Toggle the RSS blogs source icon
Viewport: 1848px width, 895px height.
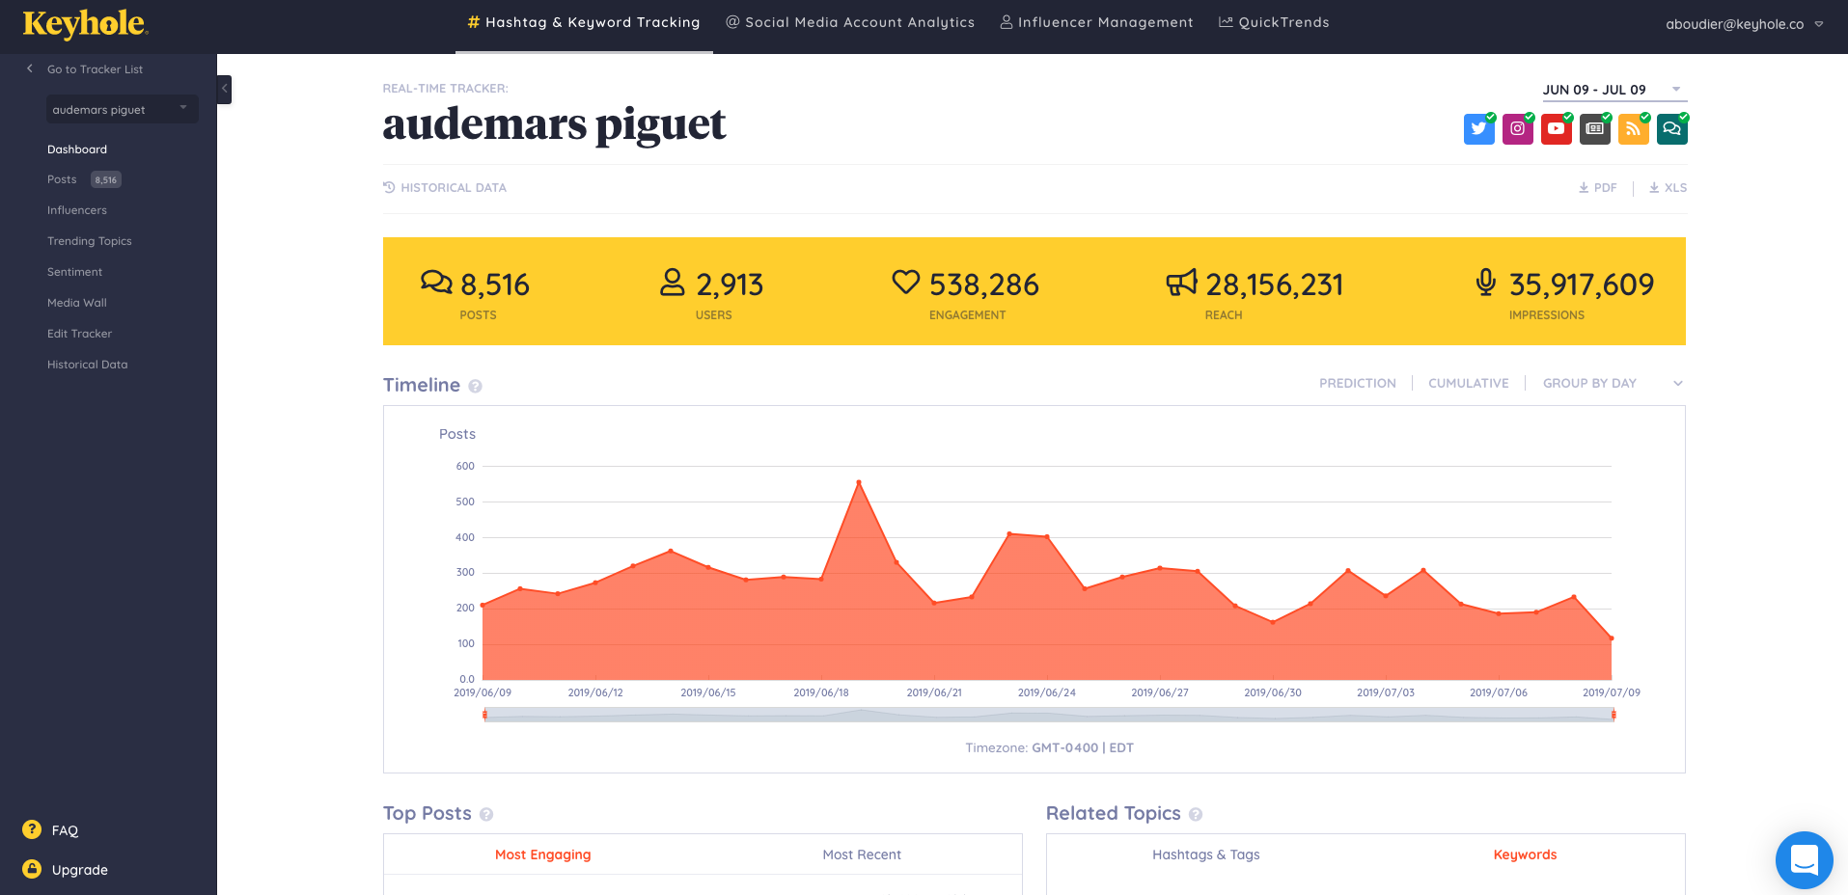coord(1633,128)
